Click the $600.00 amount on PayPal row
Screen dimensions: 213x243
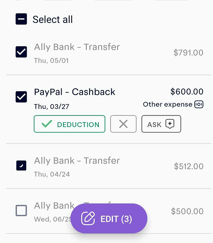187,91
